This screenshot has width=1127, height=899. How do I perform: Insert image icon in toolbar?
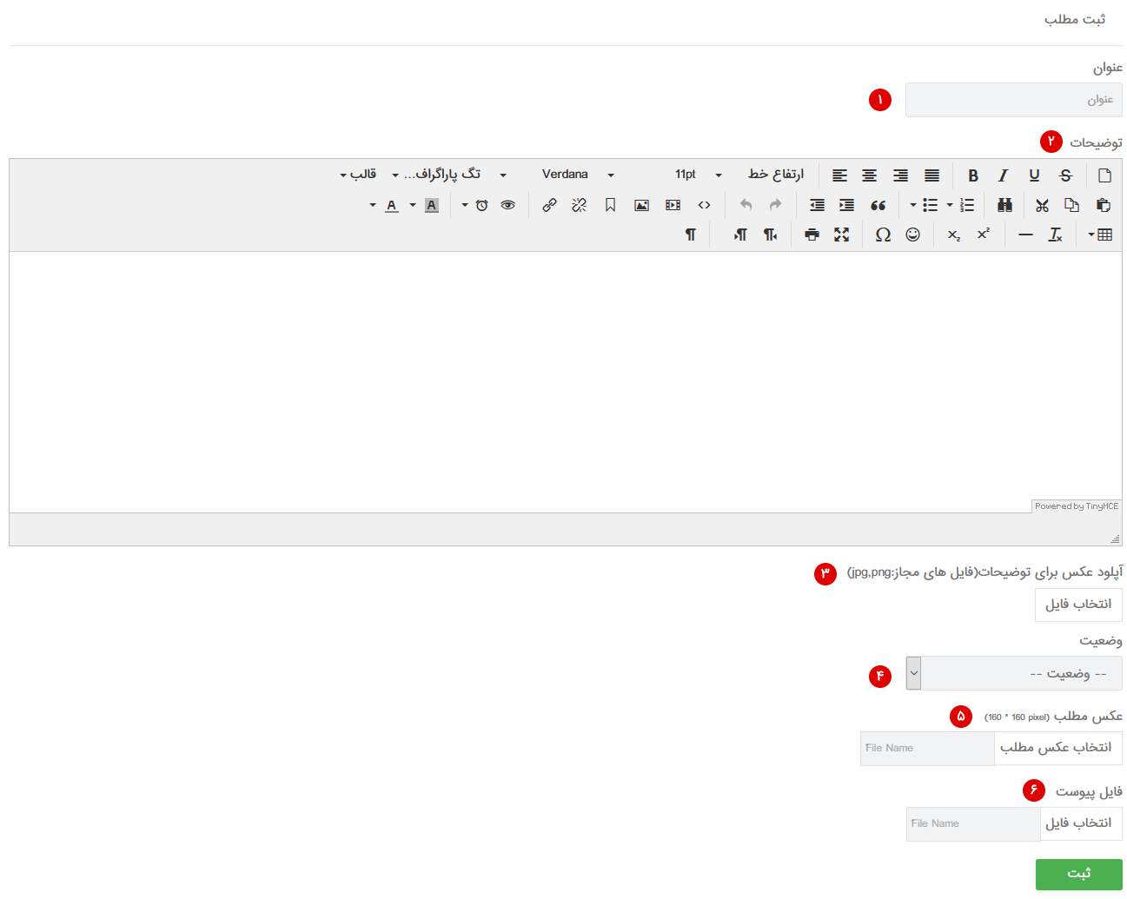point(641,205)
